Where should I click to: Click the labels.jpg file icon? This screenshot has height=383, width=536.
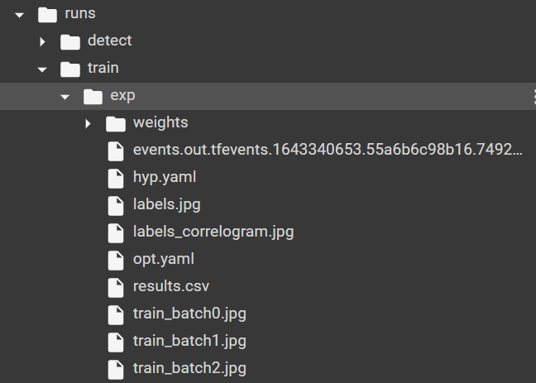117,204
